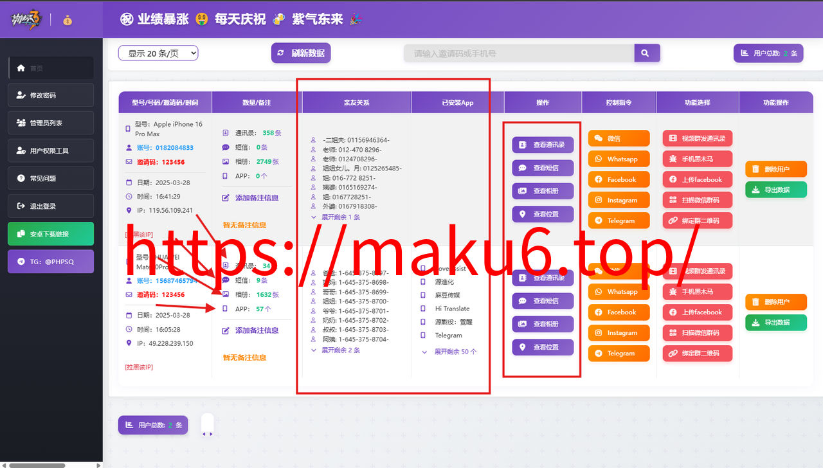Click the 已安装App column header

458,103
